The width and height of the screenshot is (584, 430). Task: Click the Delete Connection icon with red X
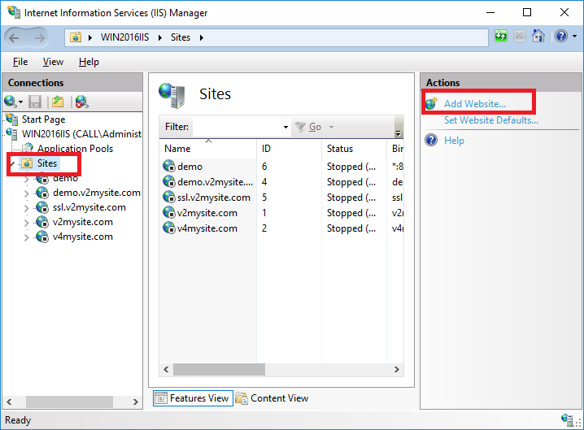point(81,102)
